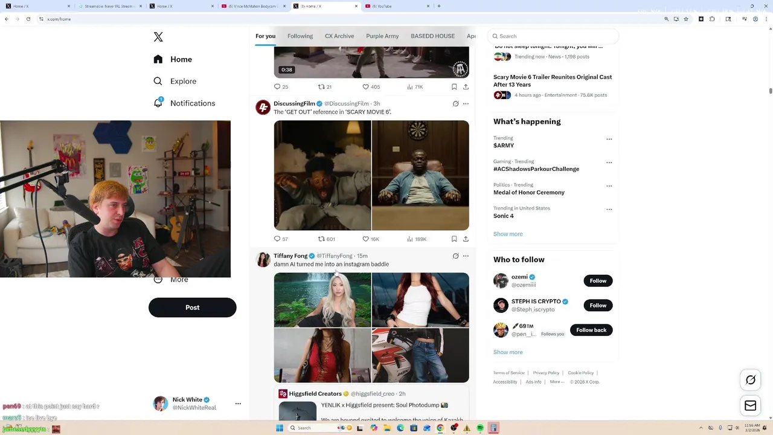Click the black Post button
This screenshot has height=435, width=773.
tap(192, 308)
